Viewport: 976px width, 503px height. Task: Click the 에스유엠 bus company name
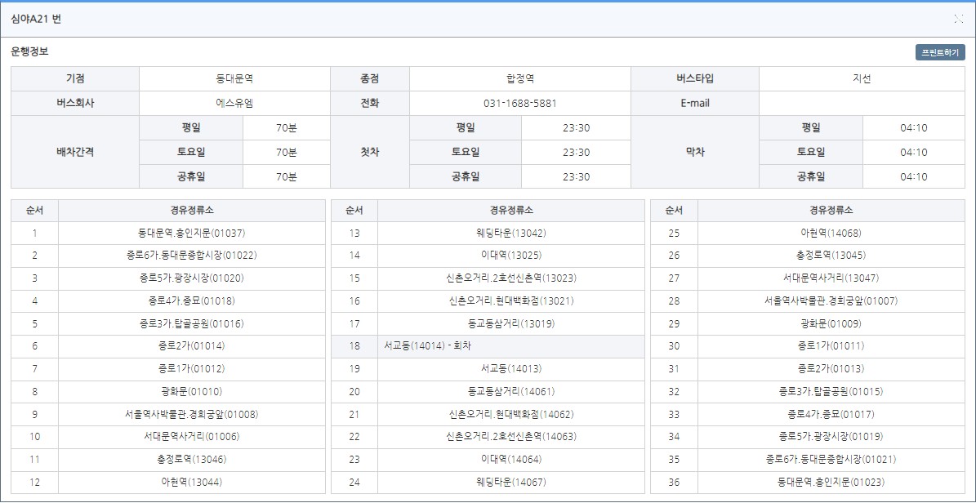(x=232, y=102)
